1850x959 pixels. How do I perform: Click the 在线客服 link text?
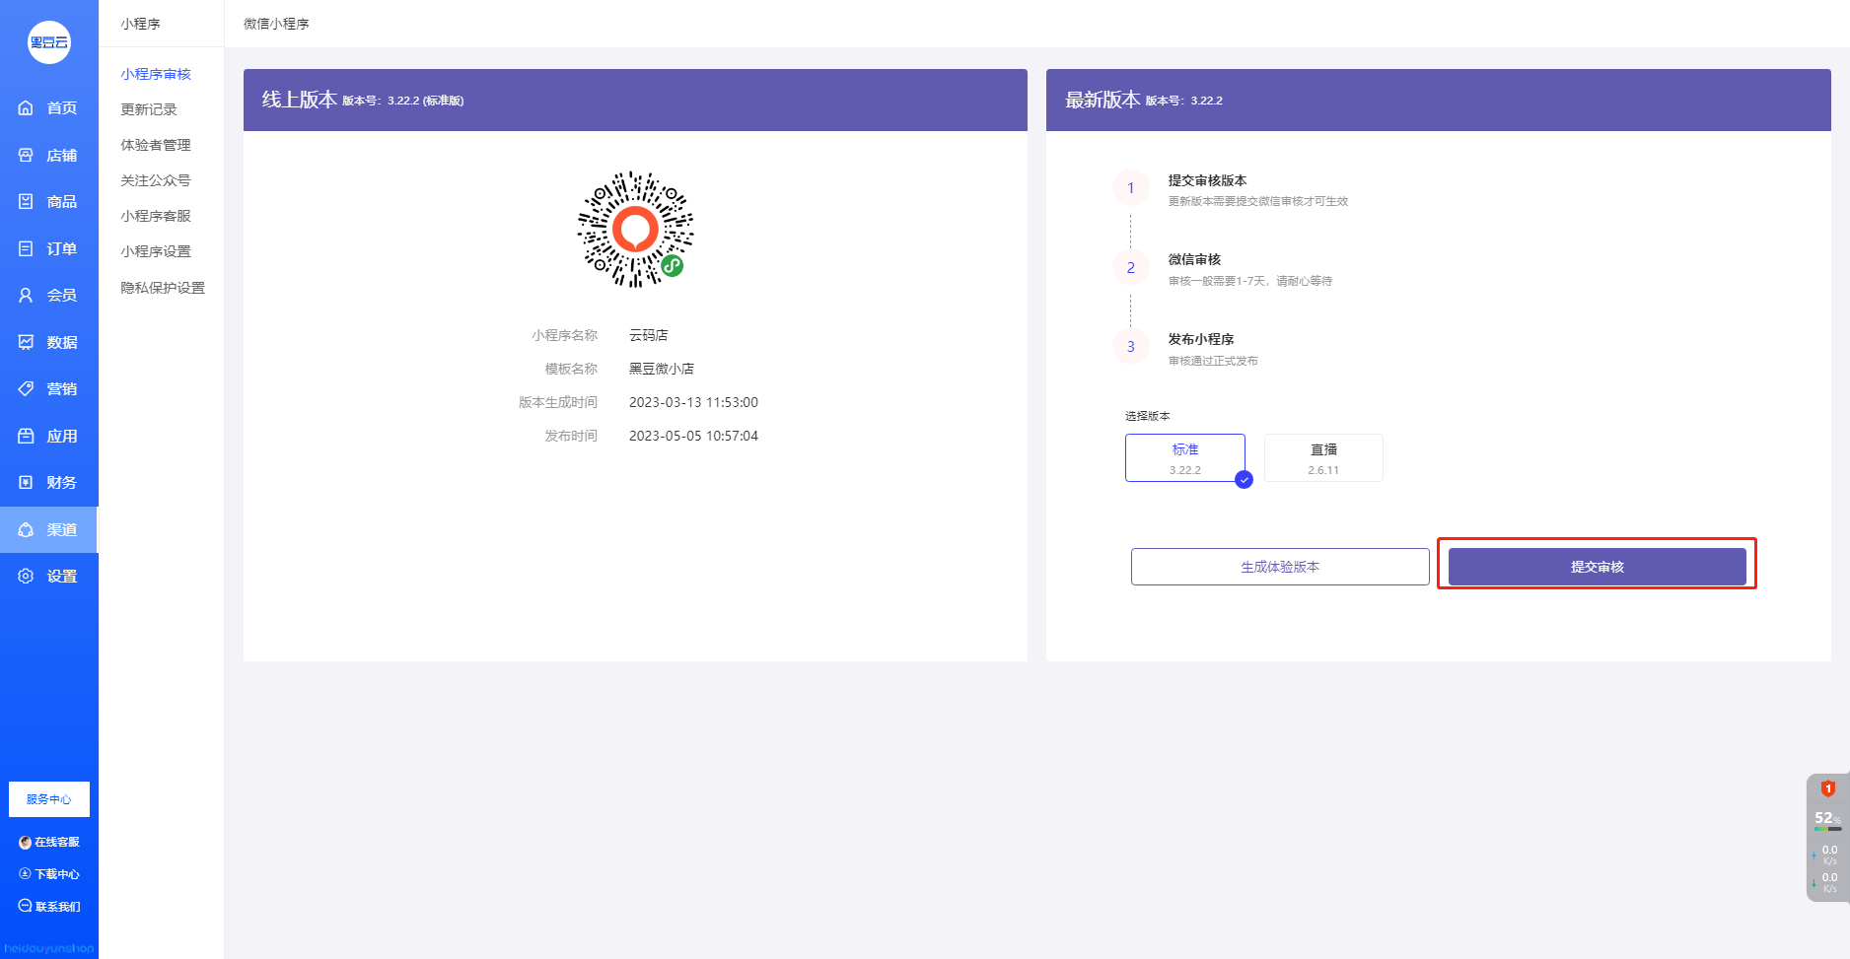tap(57, 843)
